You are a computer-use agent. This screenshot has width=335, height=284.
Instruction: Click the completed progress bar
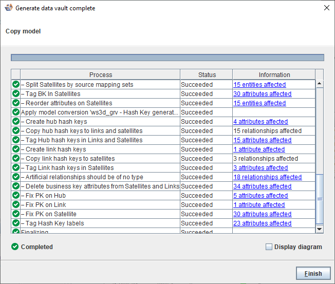167,58
